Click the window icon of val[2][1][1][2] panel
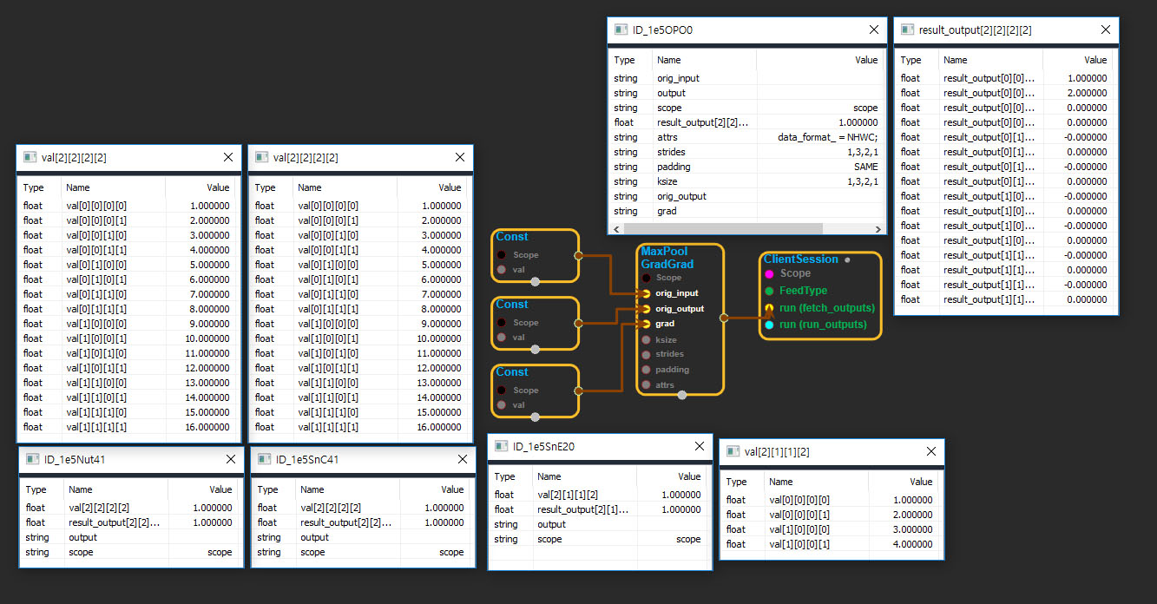Viewport: 1157px width, 604px height. pos(733,451)
